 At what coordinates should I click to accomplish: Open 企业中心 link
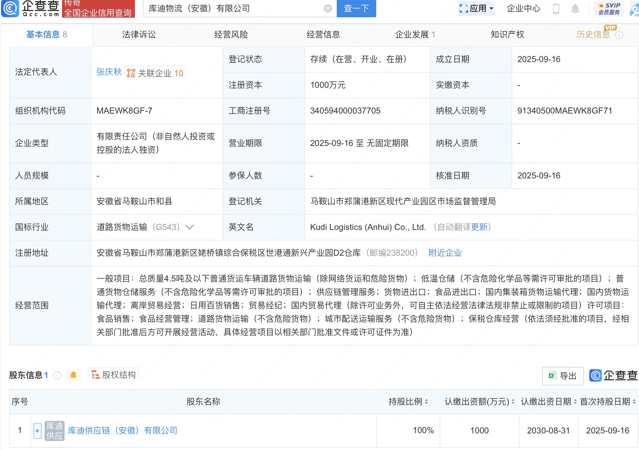[x=523, y=8]
